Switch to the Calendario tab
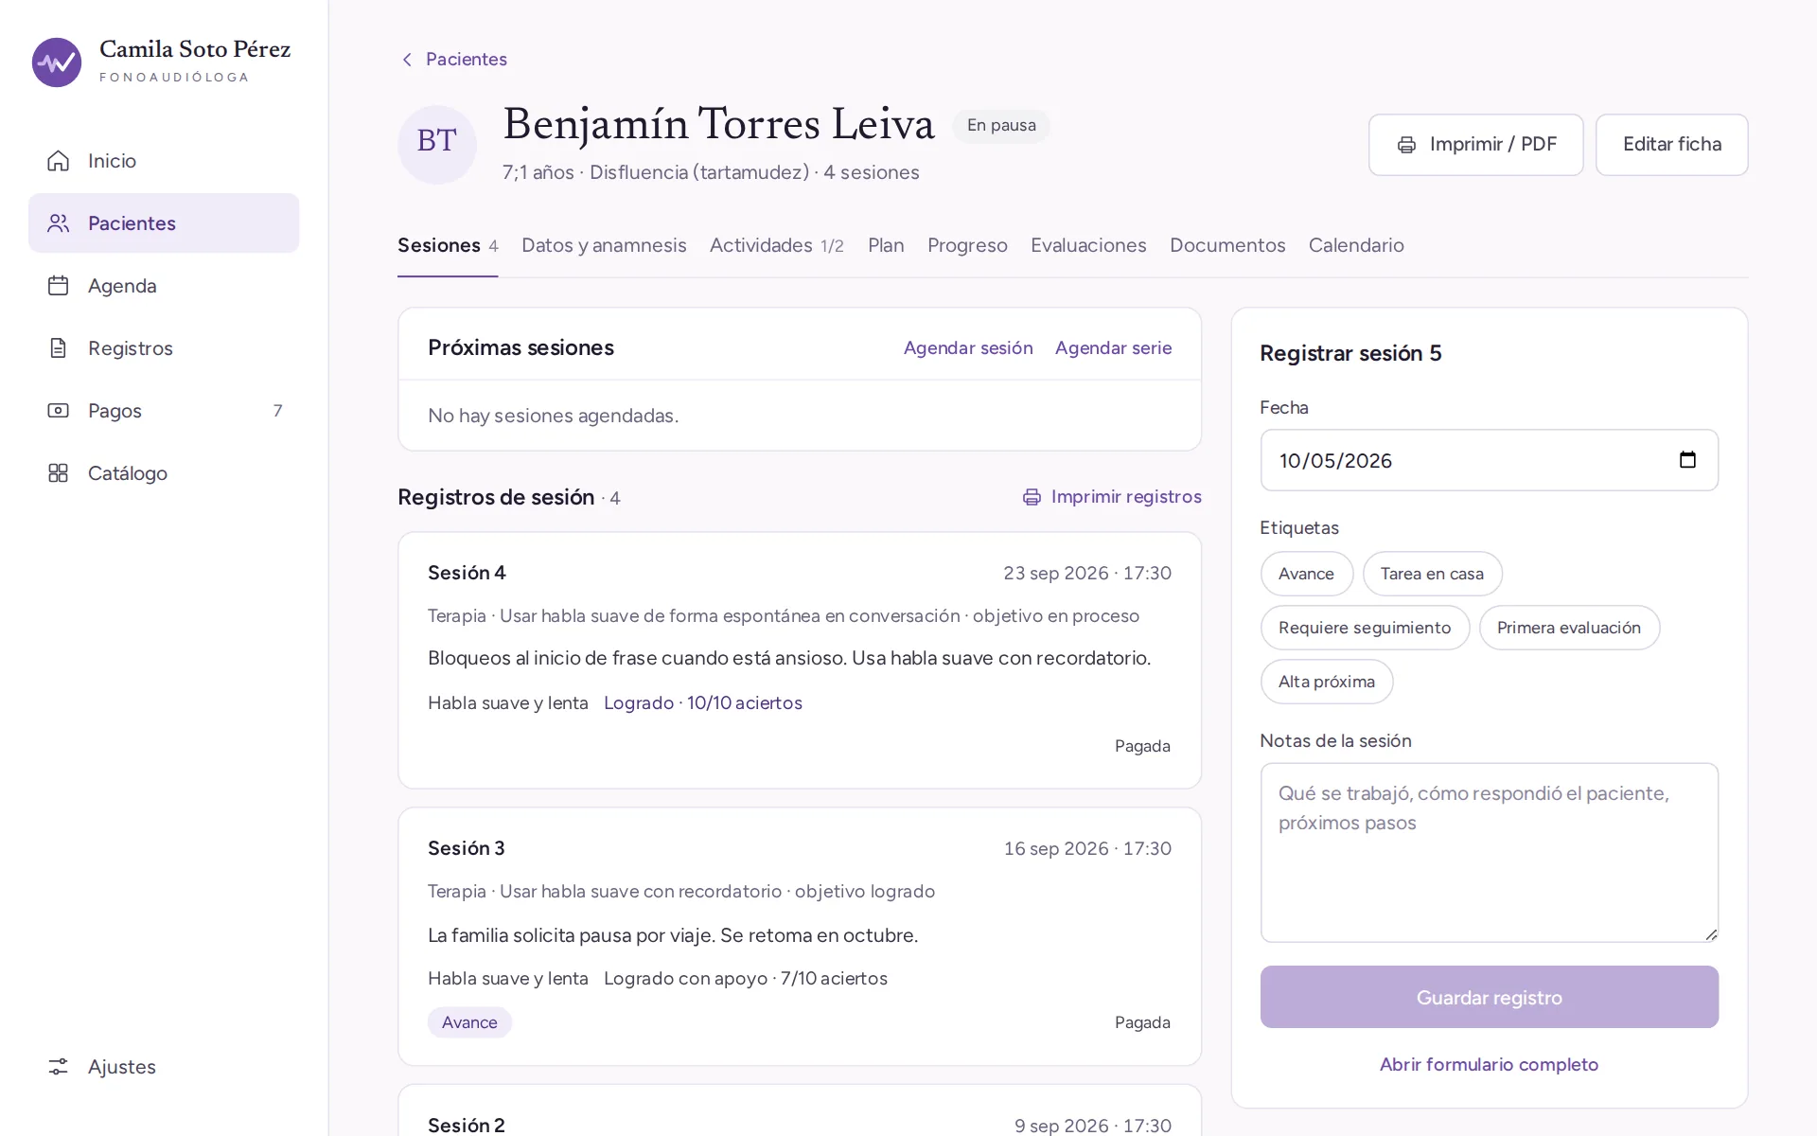The height and width of the screenshot is (1136, 1817). coord(1356,245)
